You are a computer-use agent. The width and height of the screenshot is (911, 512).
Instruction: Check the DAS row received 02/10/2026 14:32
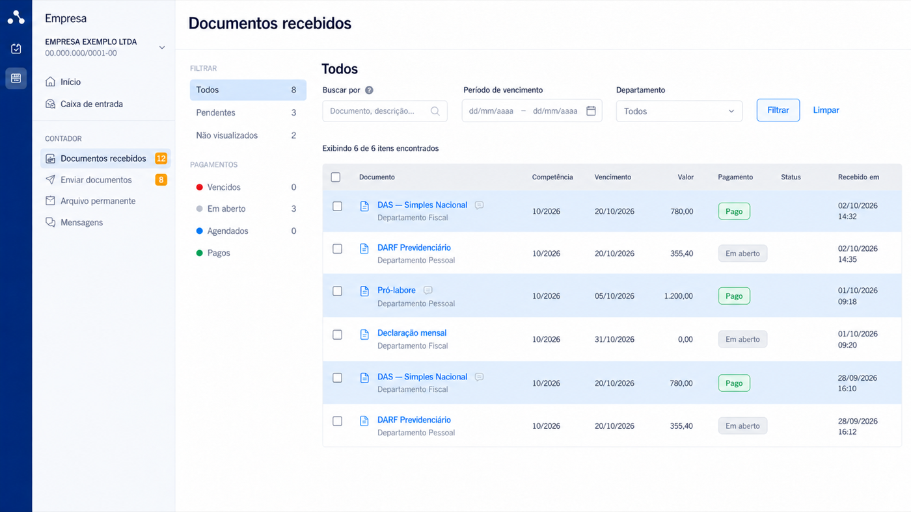tap(337, 206)
